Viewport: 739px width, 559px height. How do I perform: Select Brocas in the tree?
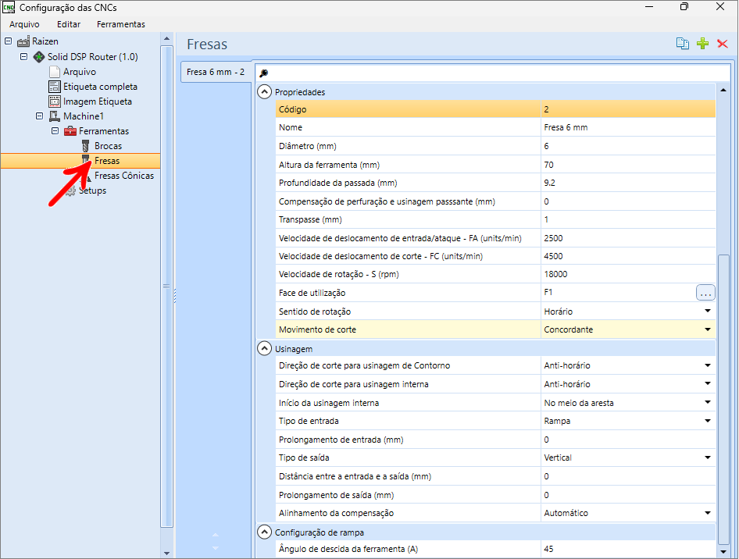pyautogui.click(x=109, y=146)
